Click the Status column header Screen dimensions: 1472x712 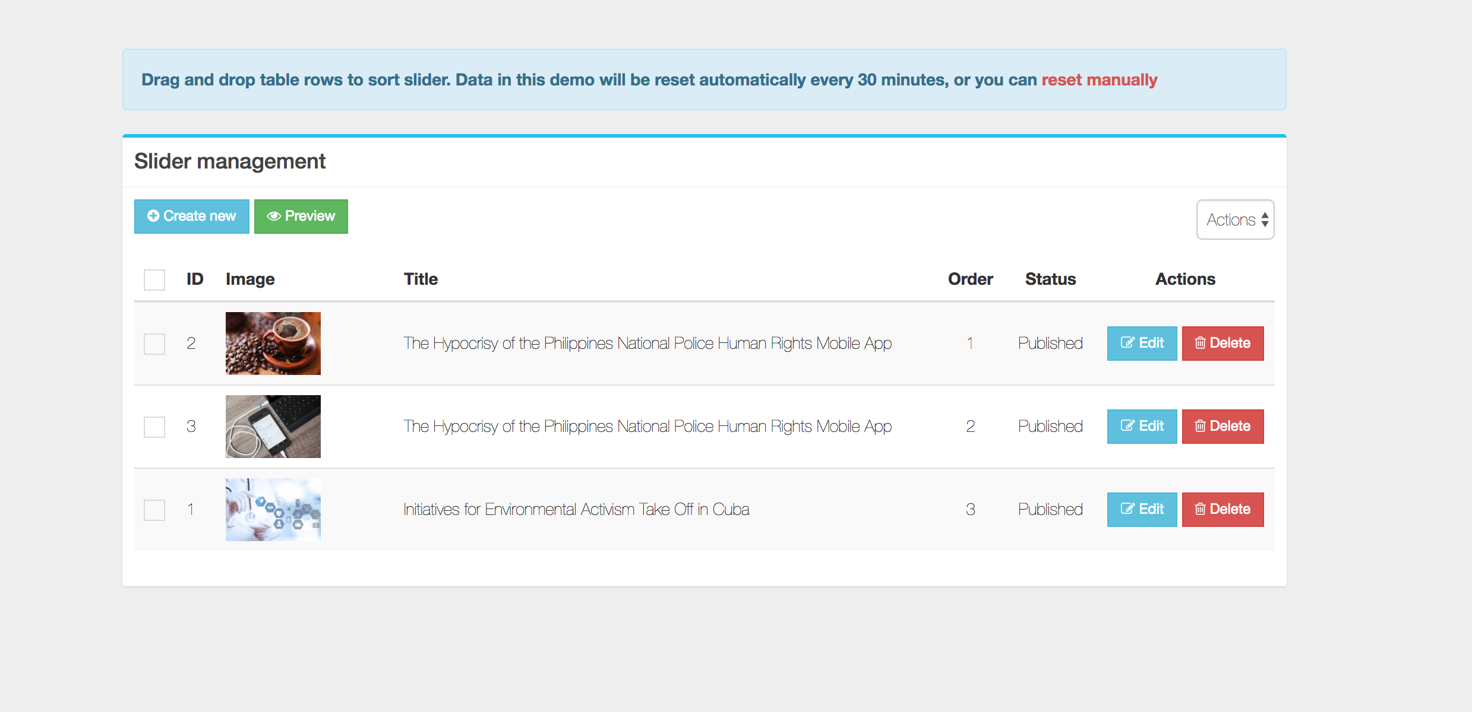(1050, 279)
